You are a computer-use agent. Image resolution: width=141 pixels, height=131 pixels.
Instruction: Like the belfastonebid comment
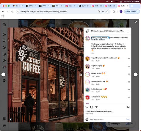129,90
